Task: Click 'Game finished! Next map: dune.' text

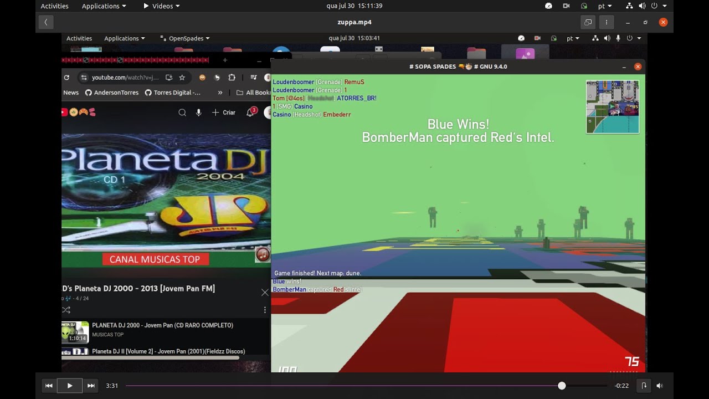Action: coord(318,273)
